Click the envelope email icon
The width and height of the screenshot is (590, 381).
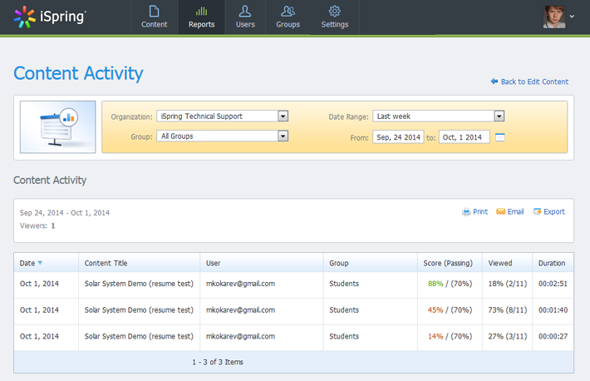coord(500,211)
